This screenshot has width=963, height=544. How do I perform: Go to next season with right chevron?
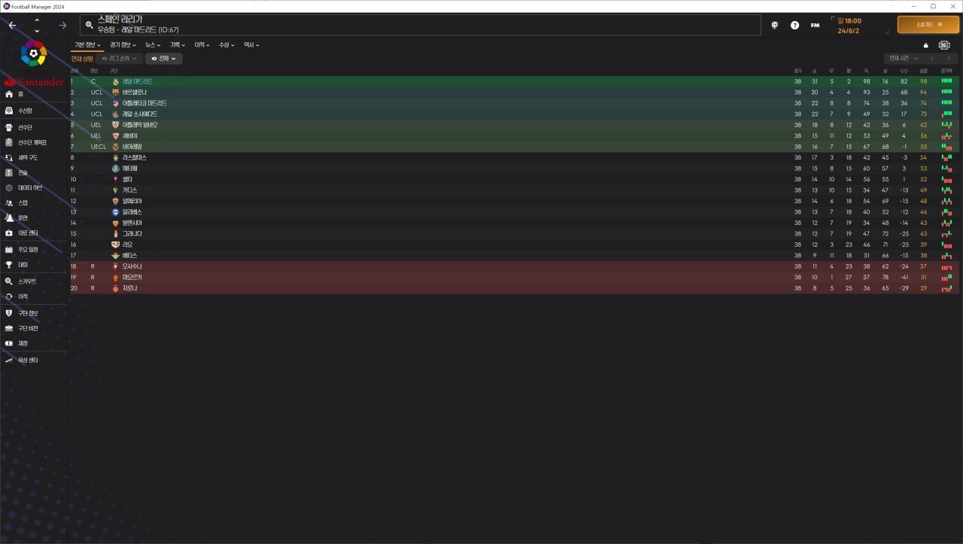coord(947,58)
